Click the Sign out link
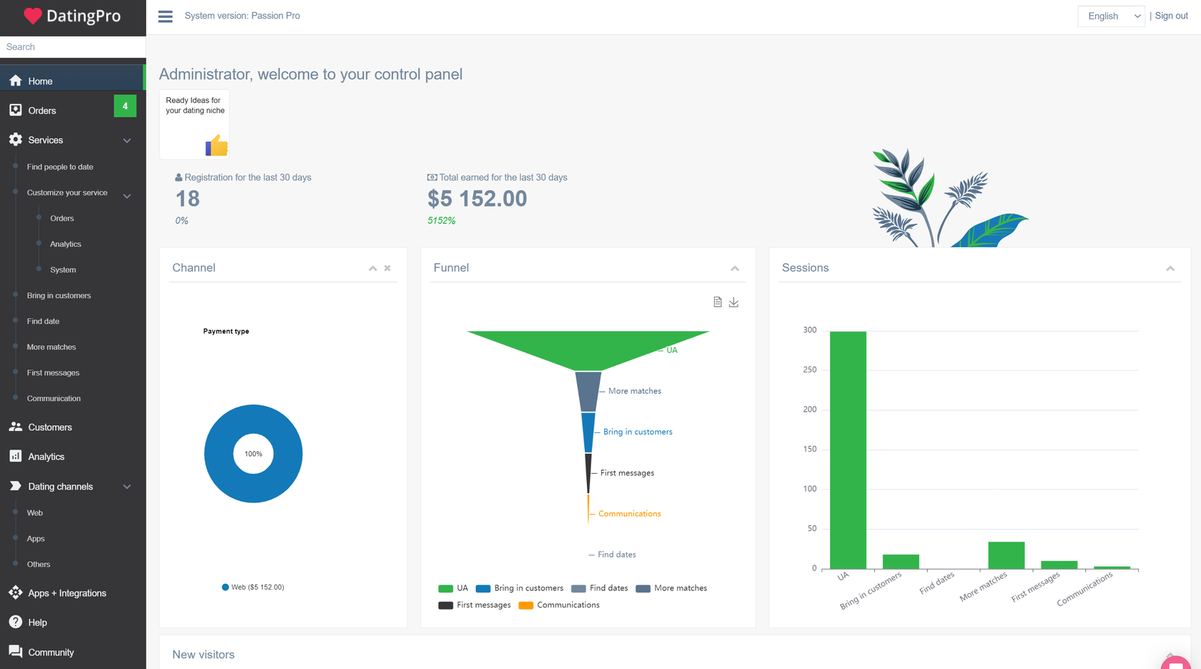 [x=1171, y=16]
